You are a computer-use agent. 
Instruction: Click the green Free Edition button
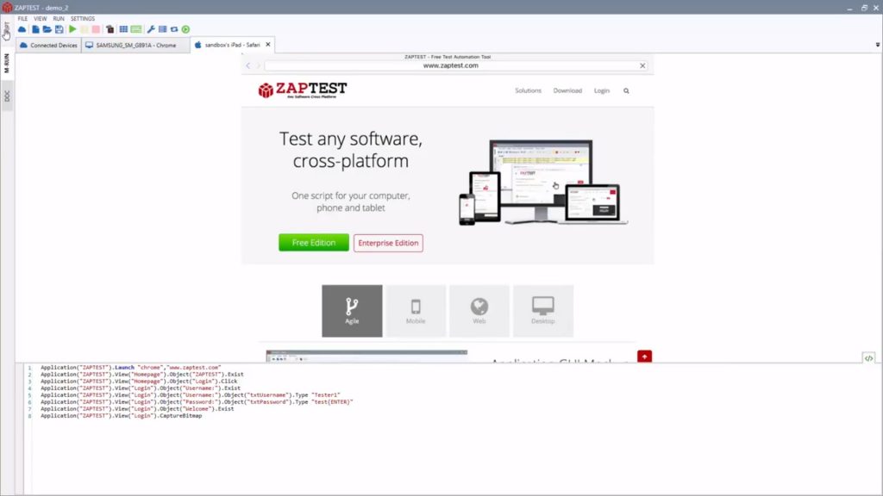click(314, 243)
